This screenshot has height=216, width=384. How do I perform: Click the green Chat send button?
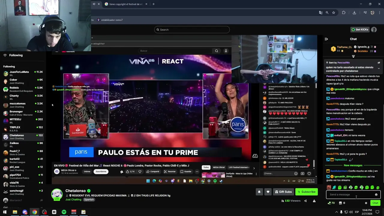point(375,203)
